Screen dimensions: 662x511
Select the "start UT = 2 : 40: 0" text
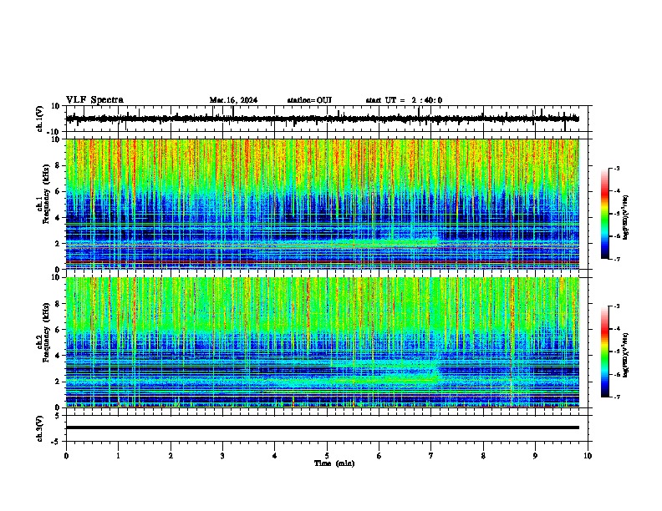[404, 100]
